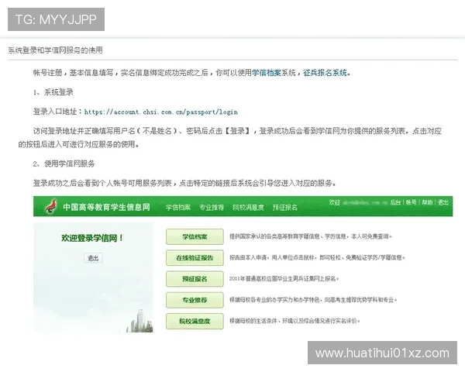Click the 预征报名 service button

[195, 278]
